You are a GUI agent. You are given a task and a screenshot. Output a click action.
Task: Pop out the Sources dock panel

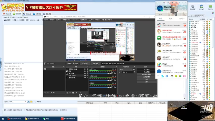tap(87, 67)
